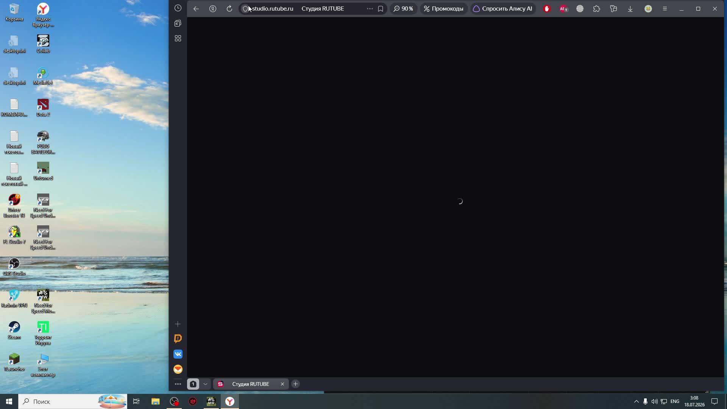Open browser history clock icon

178,8
